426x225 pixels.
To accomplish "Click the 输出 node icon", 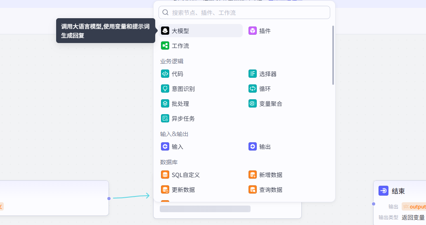I will pyautogui.click(x=252, y=147).
